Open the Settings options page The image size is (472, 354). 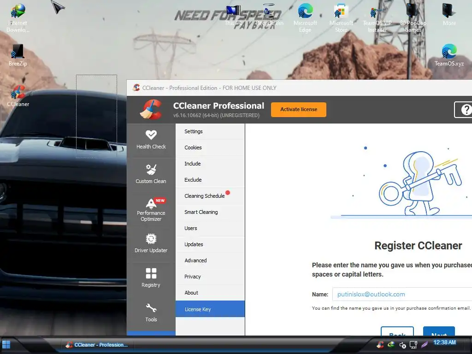[x=210, y=131]
